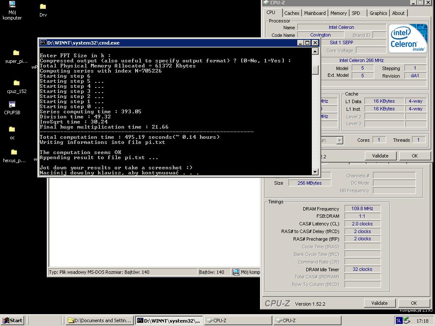Click OK in the lower CPU-Z window
Viewport: 435px width, 326px height.
[414, 303]
